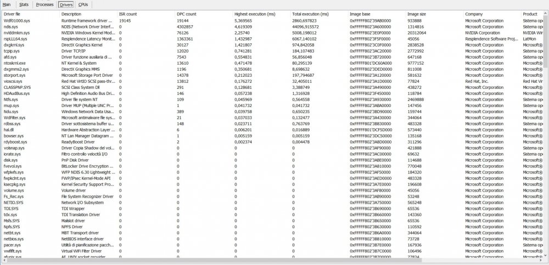Screen dimensions: 549x265
Task: Select the dxgmms2.sys driver row
Action: [x=272, y=69]
